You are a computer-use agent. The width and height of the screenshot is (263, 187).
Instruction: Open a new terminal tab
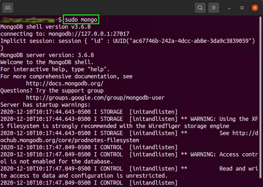tap(8, 8)
